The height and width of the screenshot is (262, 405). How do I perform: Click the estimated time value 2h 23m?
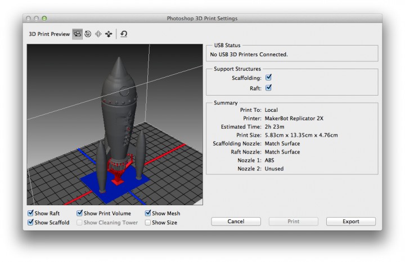(274, 127)
